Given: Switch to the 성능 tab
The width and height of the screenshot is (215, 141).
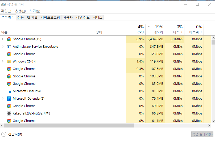Looking at the screenshot, I should [x=20, y=17].
